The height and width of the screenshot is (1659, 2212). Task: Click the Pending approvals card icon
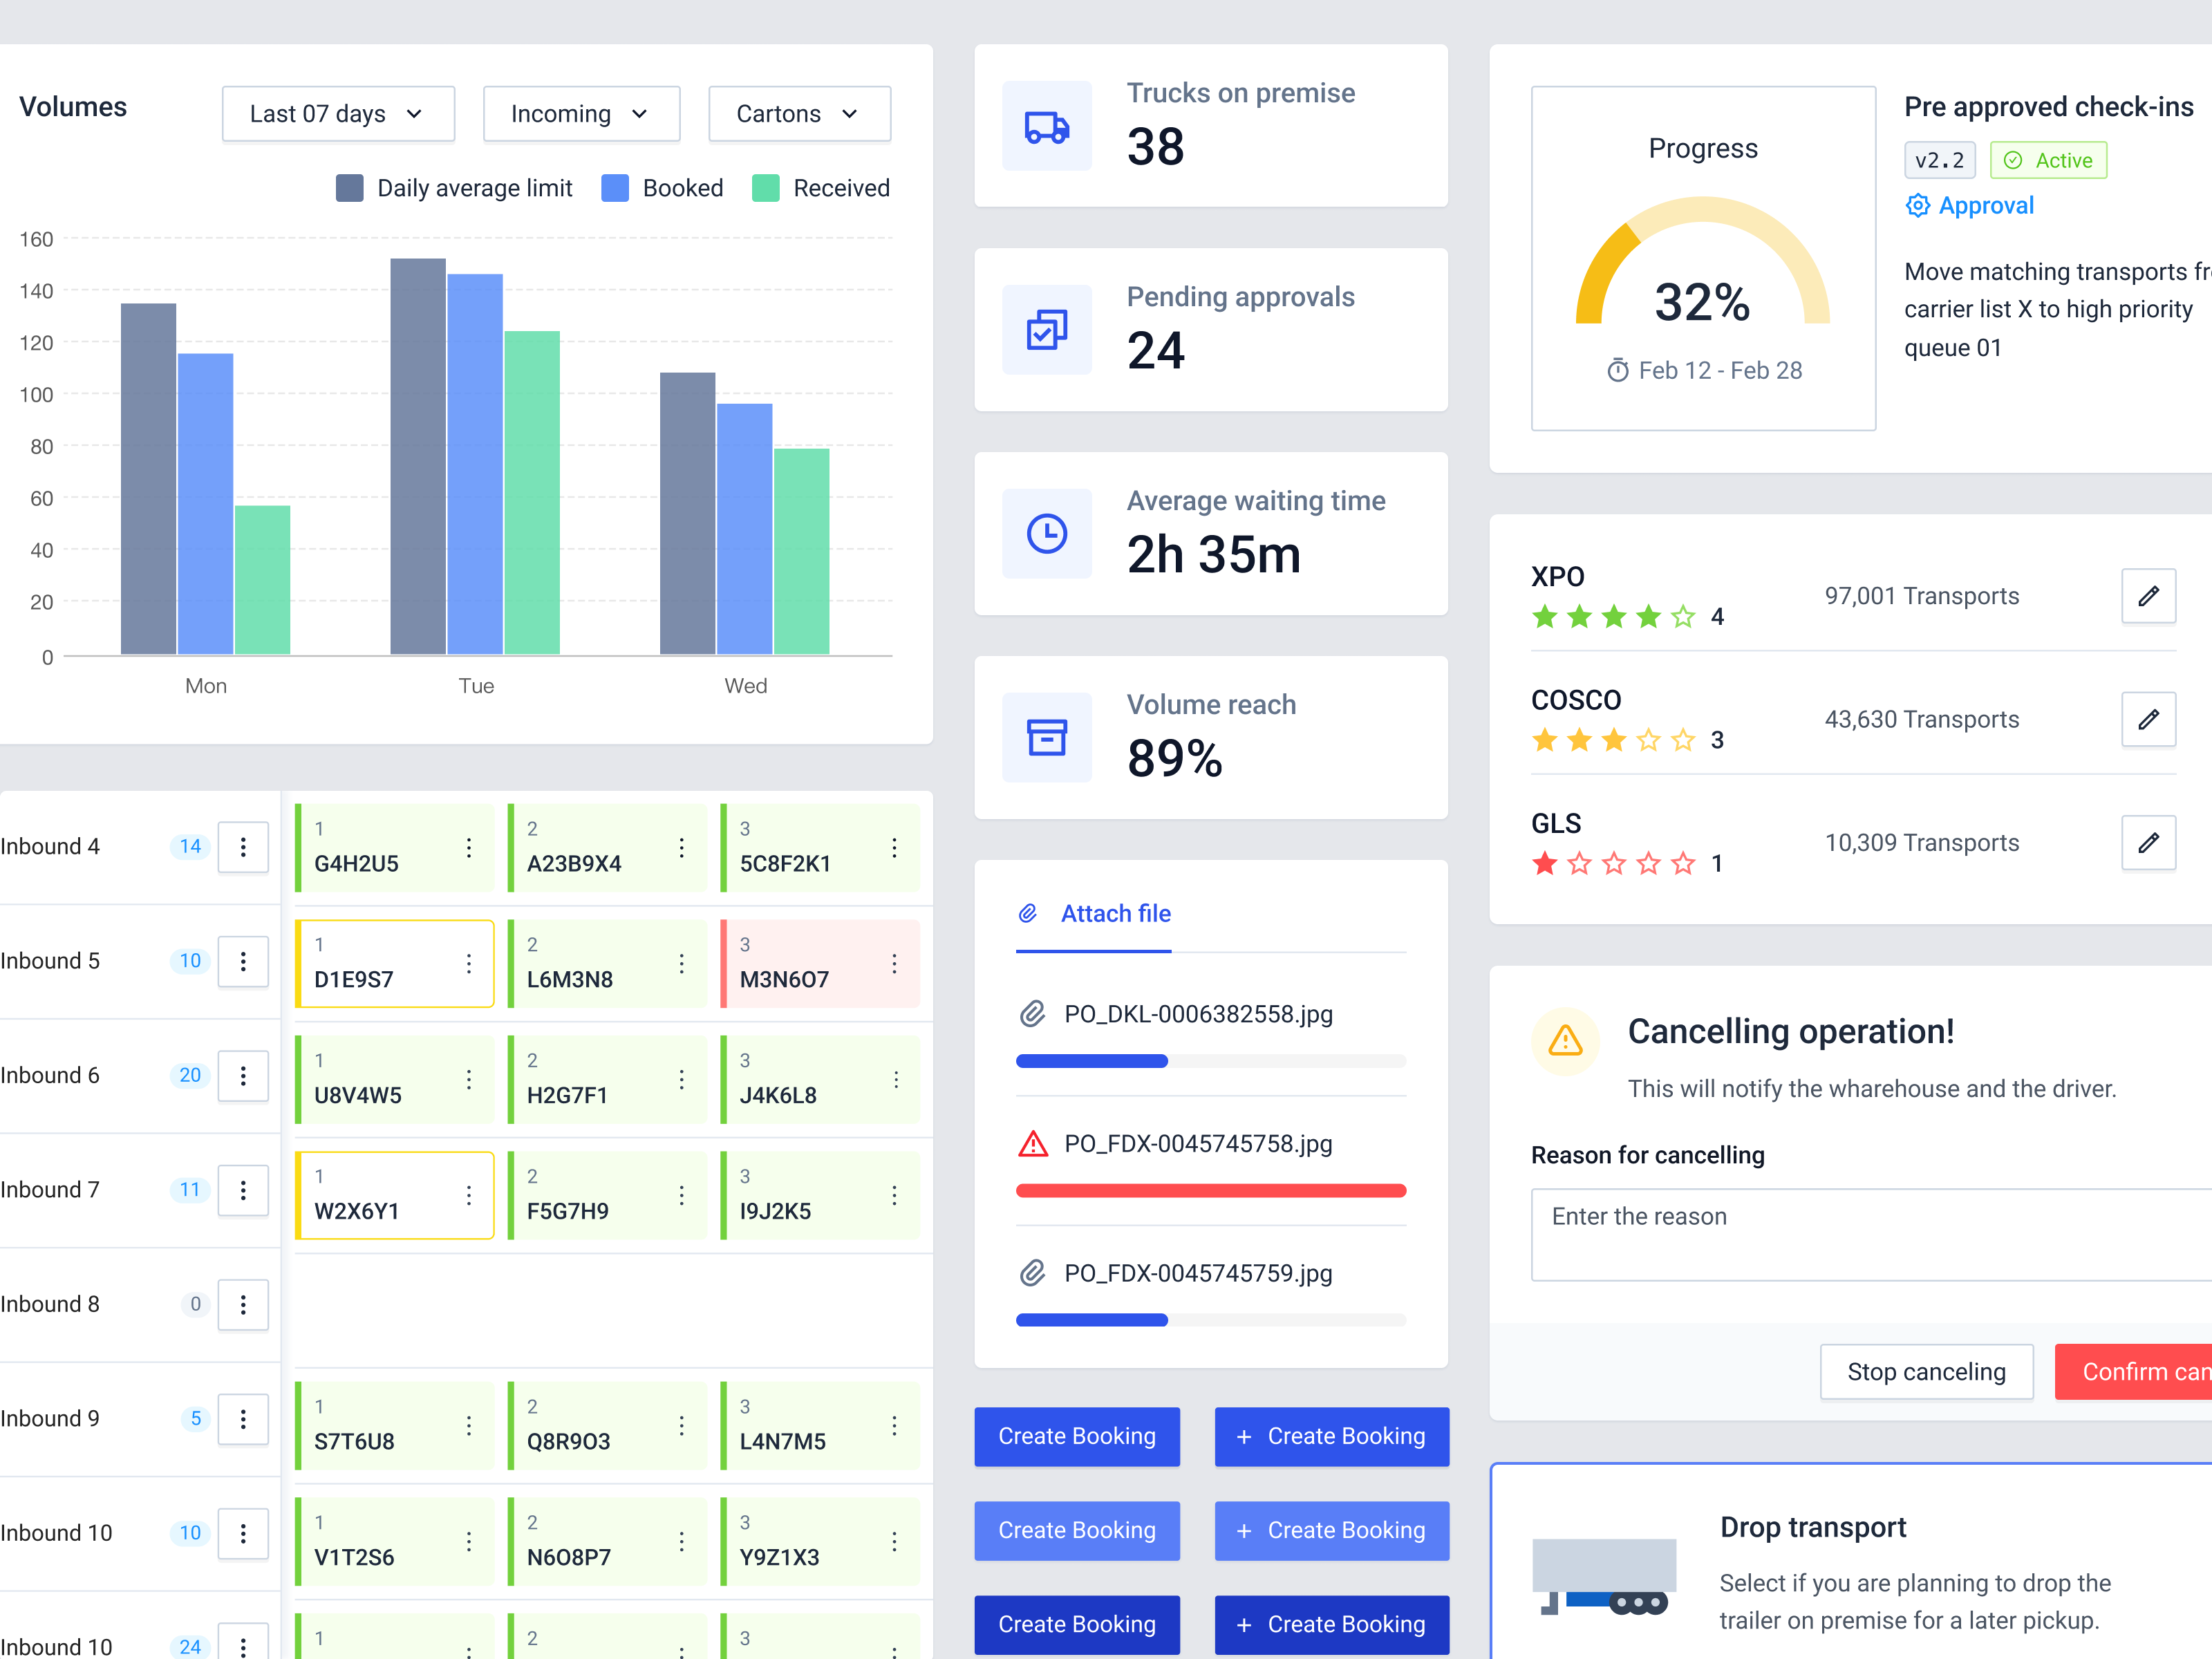click(x=1046, y=330)
